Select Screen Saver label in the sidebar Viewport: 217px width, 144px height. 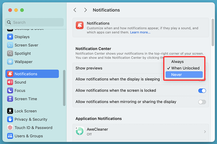[26, 45]
